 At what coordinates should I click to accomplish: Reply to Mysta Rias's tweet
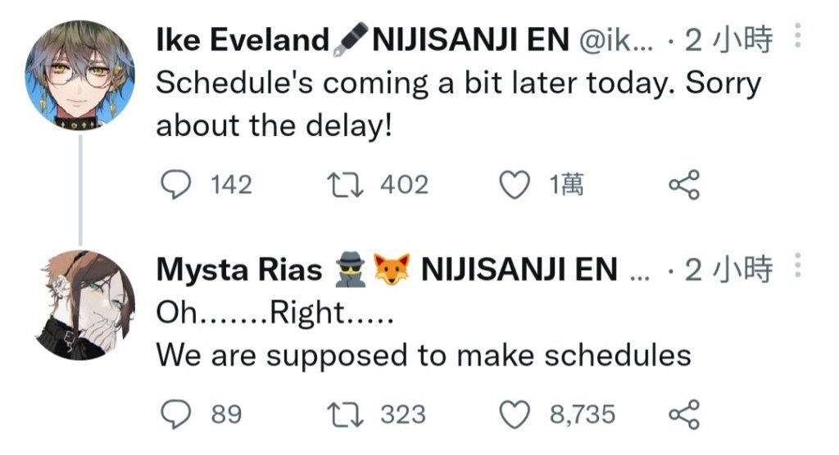tap(175, 414)
